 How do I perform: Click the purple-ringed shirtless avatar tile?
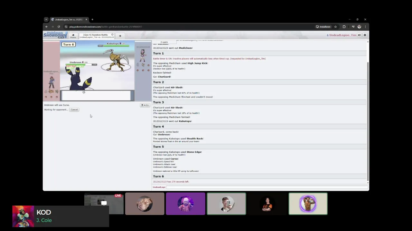click(308, 204)
